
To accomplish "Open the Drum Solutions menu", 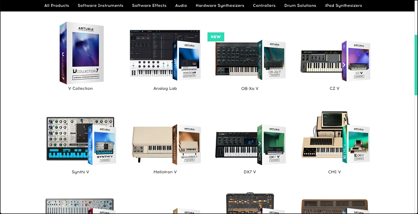I will [x=300, y=5].
